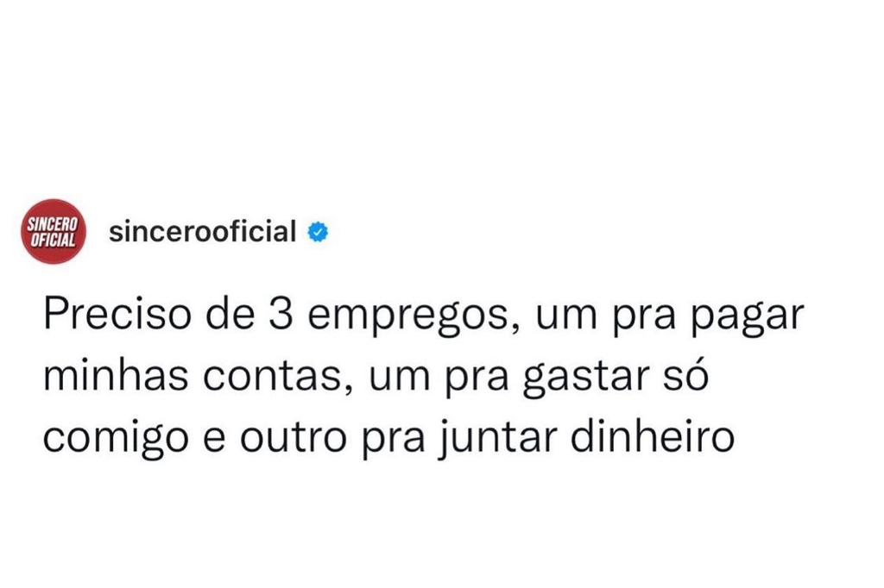This screenshot has height=588, width=884.
Task: Click "SINCERO" text inside the red logo
Action: [x=53, y=223]
